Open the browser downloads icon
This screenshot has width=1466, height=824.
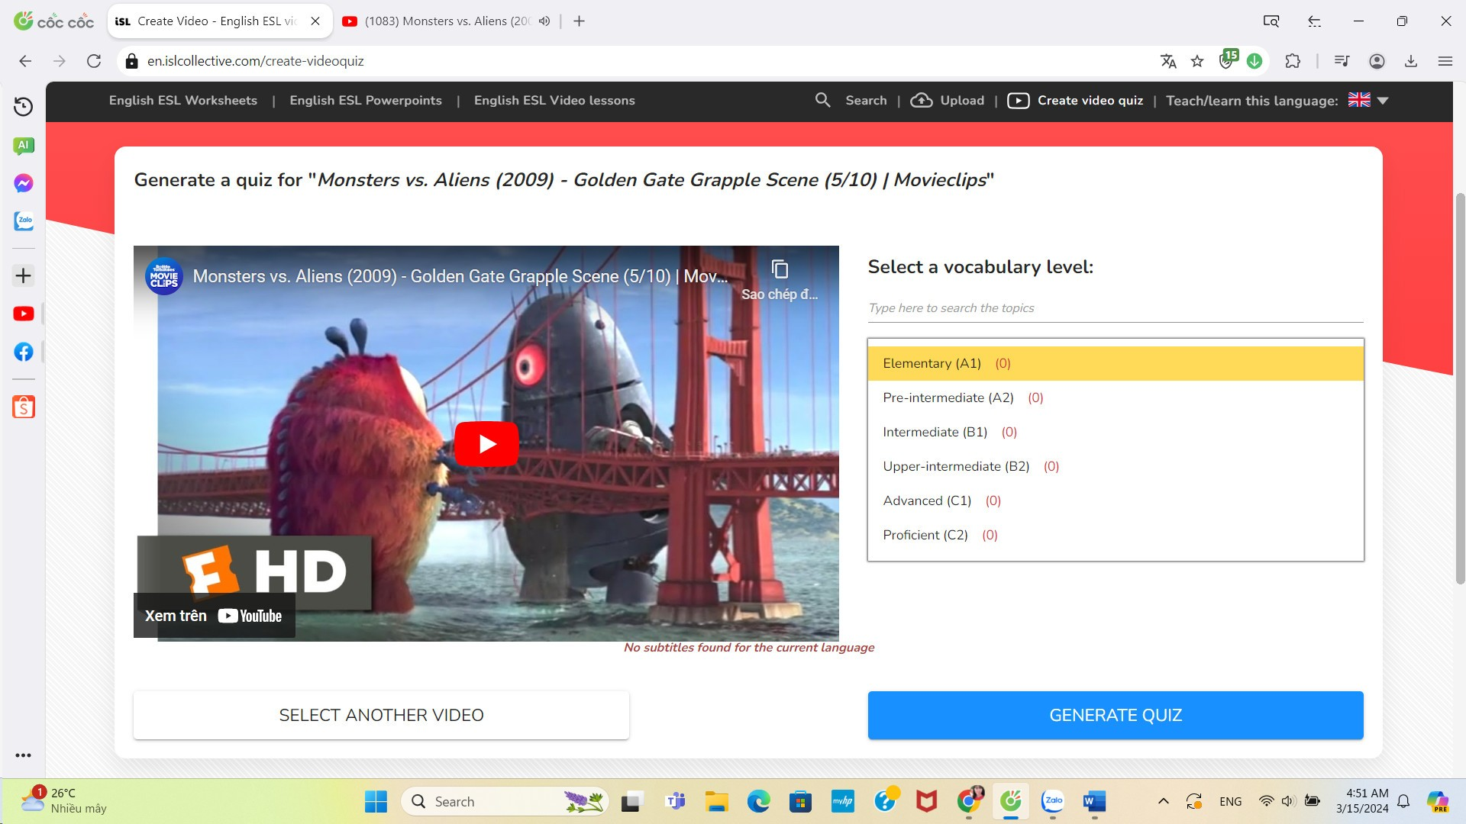1411,61
